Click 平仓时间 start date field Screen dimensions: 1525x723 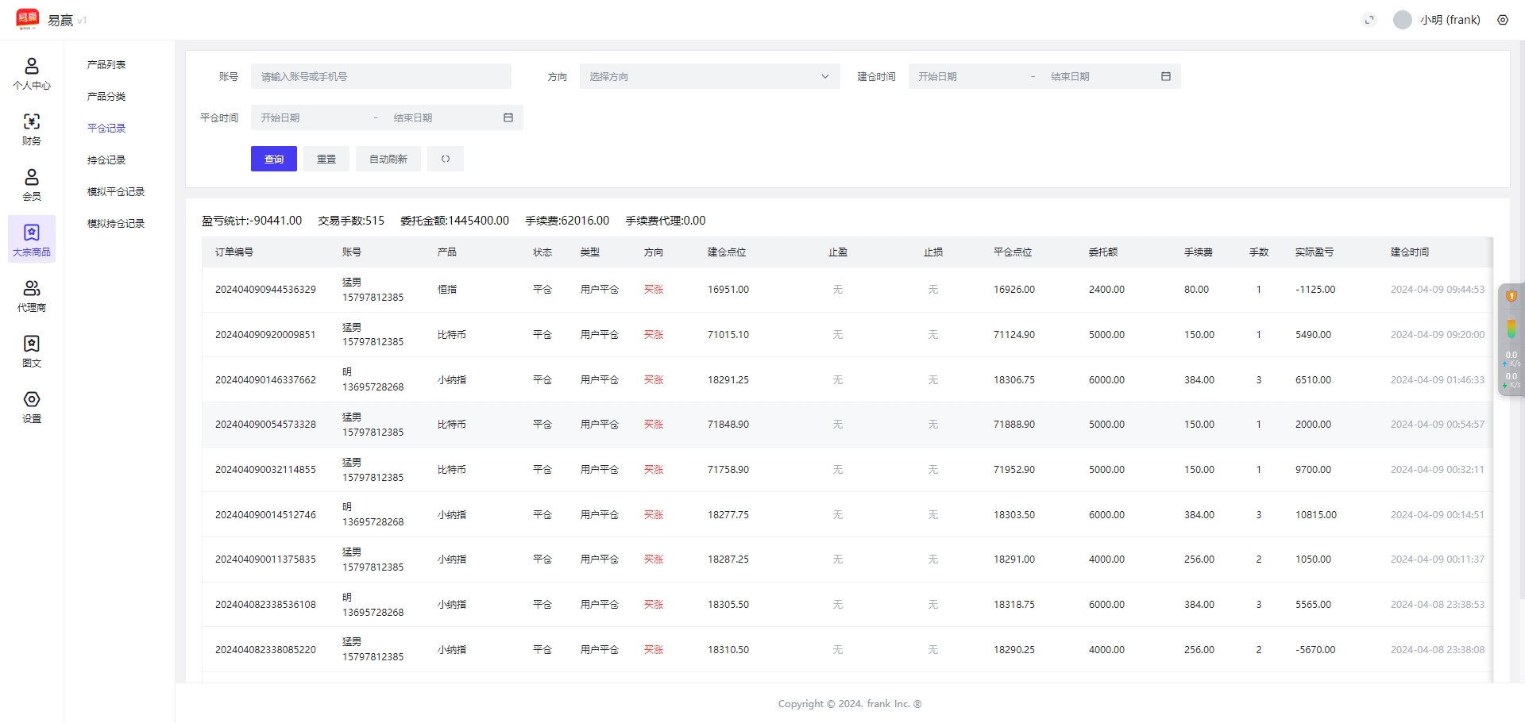(313, 117)
